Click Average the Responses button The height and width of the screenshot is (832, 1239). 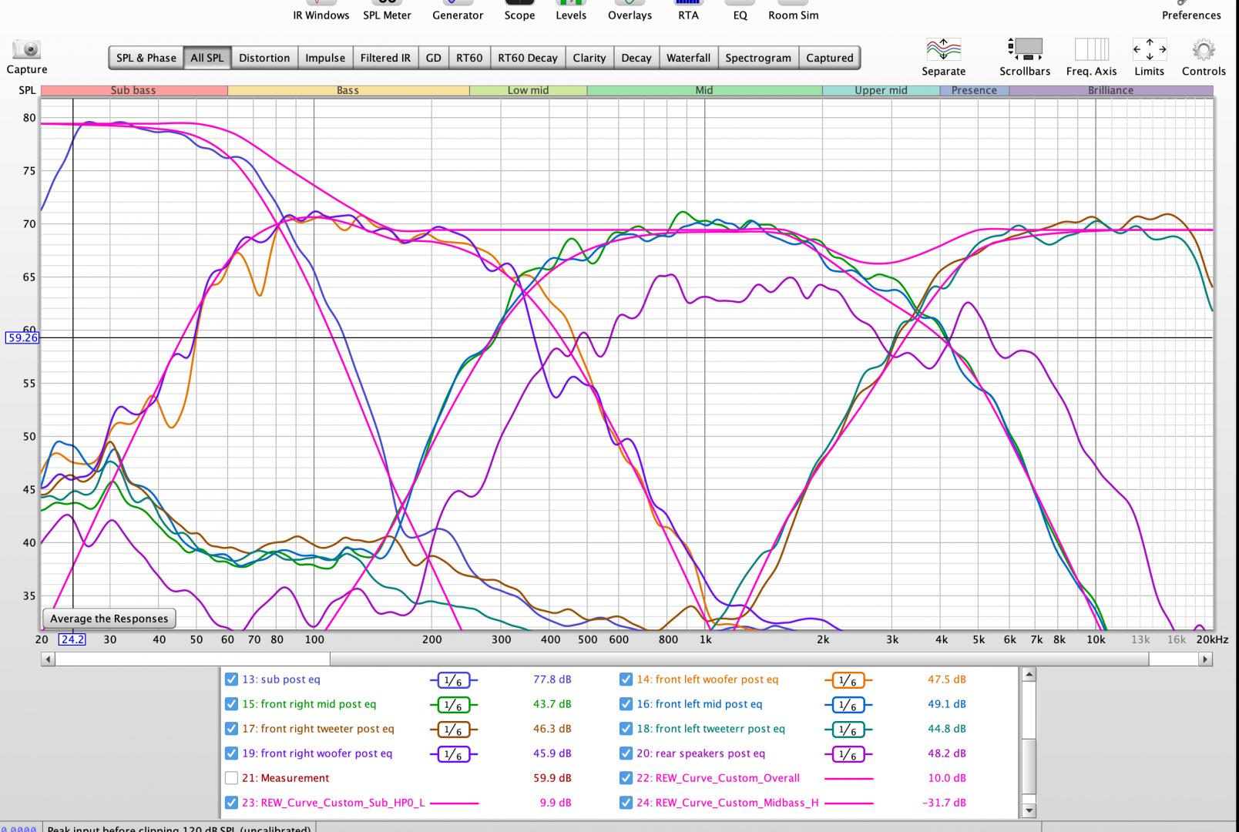point(109,619)
